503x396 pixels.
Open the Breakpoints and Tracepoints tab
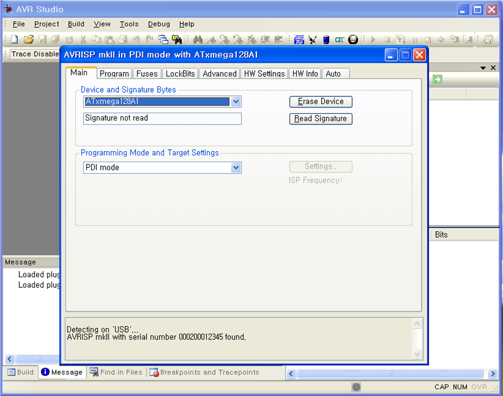[x=204, y=372]
